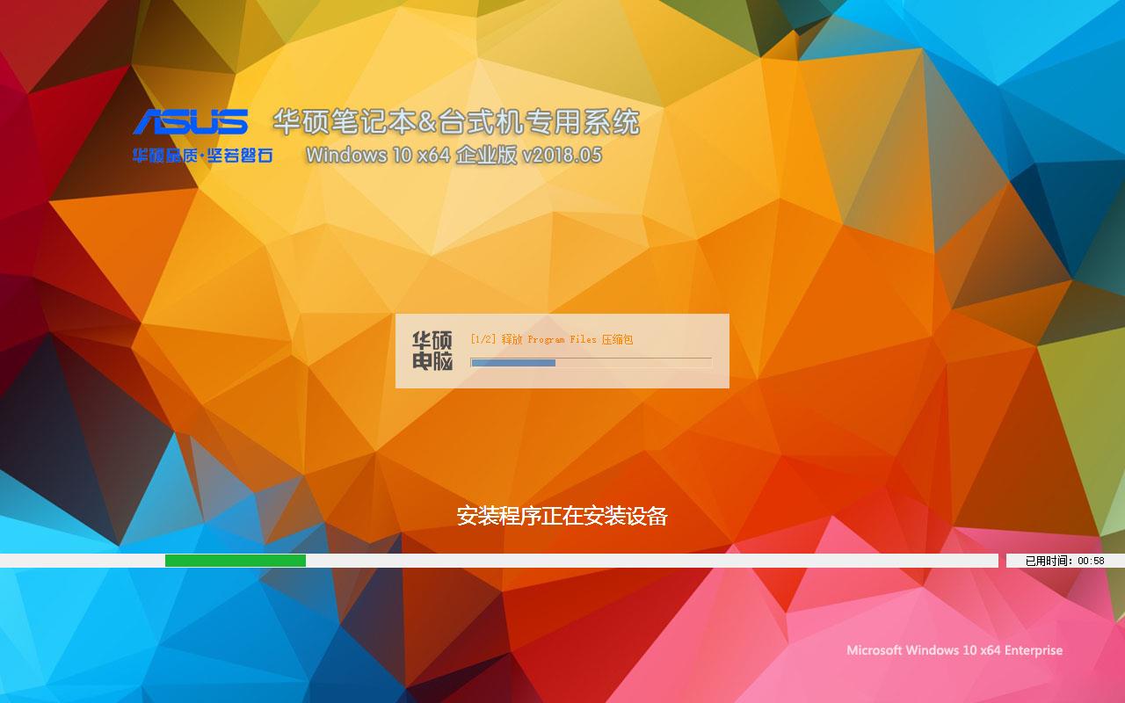
Task: Click the v2018.05 version number
Action: pos(562,156)
